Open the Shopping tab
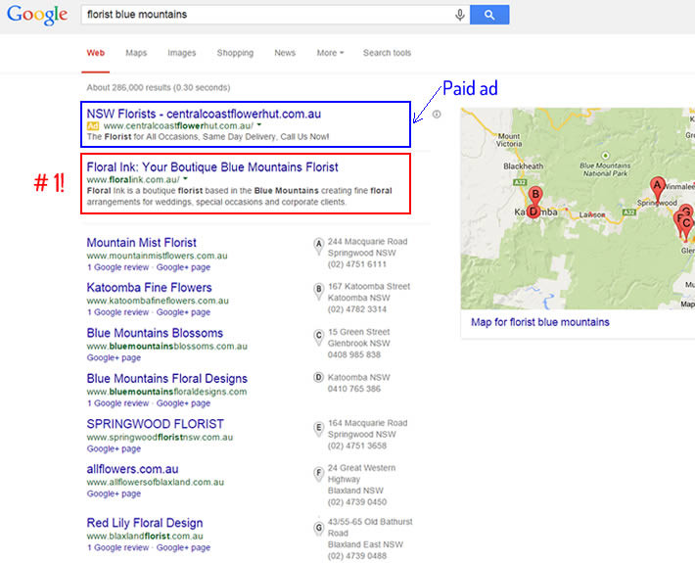 click(235, 53)
